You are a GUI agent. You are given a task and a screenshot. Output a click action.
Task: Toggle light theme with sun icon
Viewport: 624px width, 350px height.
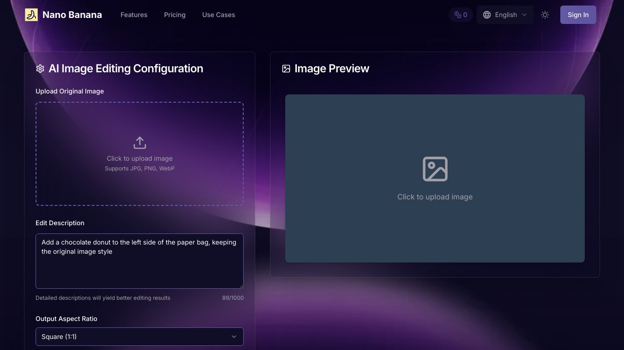point(545,15)
